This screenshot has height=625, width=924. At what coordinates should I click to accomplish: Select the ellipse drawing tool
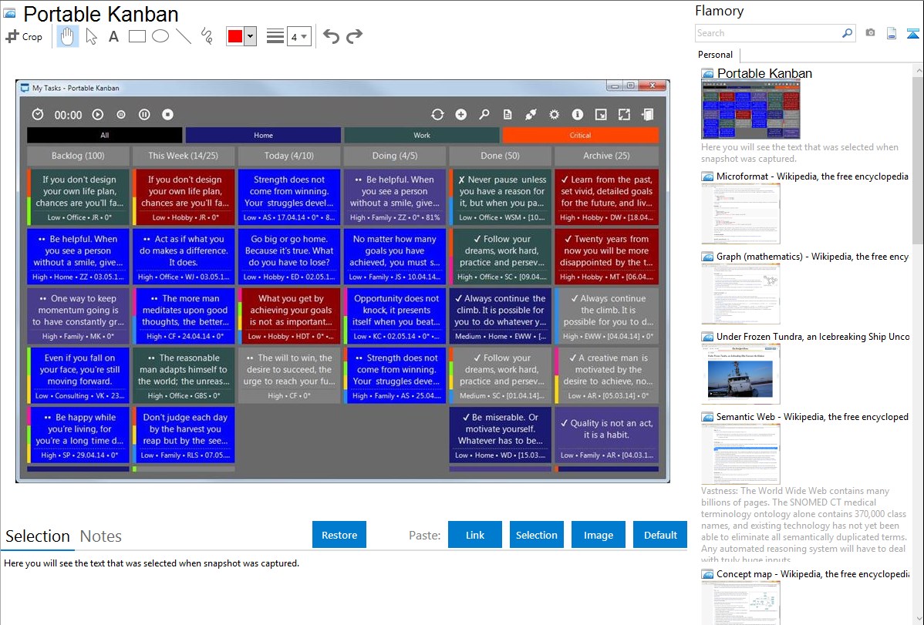[x=160, y=36]
